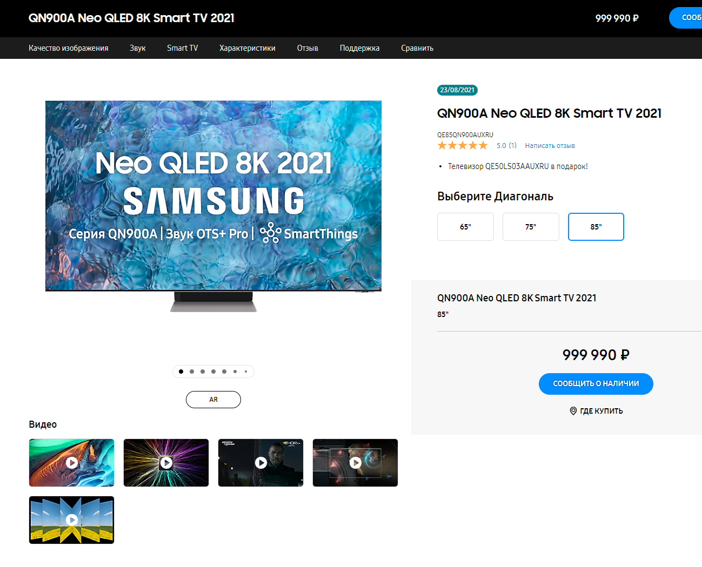The image size is (702, 567).
Task: Switch to the Smart TV tab
Action: (183, 48)
